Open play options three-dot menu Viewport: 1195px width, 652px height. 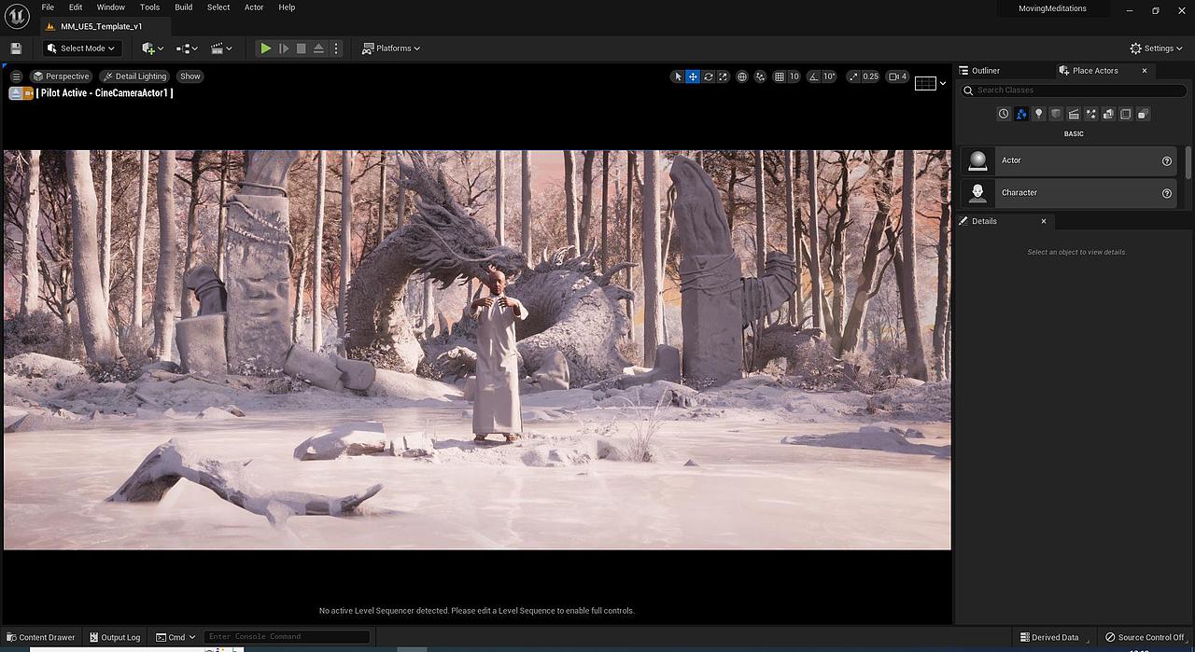pyautogui.click(x=336, y=49)
